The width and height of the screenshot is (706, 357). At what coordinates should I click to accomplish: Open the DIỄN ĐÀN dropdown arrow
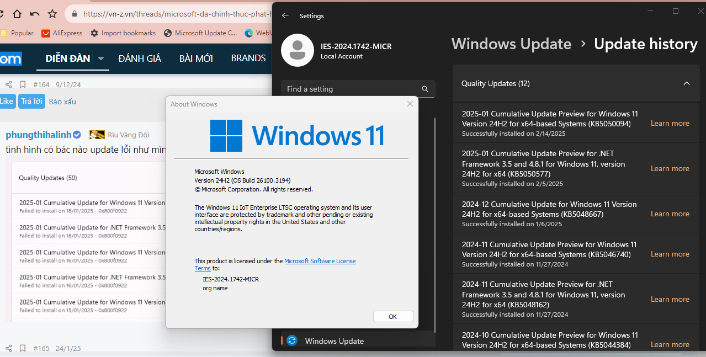coord(101,58)
